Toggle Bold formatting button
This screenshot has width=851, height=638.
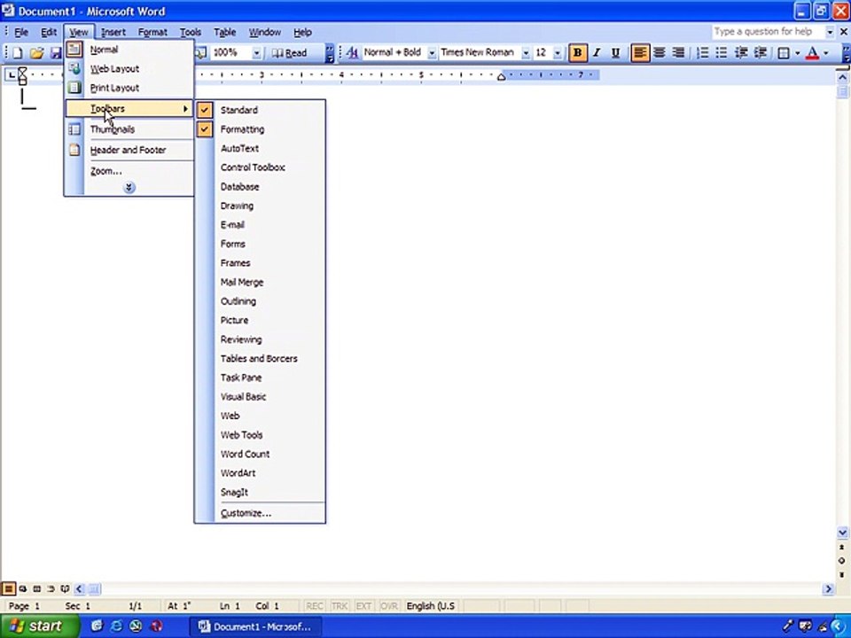[x=578, y=52]
